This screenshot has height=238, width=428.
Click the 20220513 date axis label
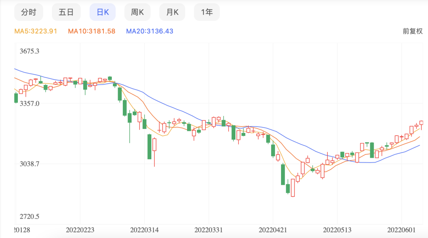pyautogui.click(x=337, y=230)
